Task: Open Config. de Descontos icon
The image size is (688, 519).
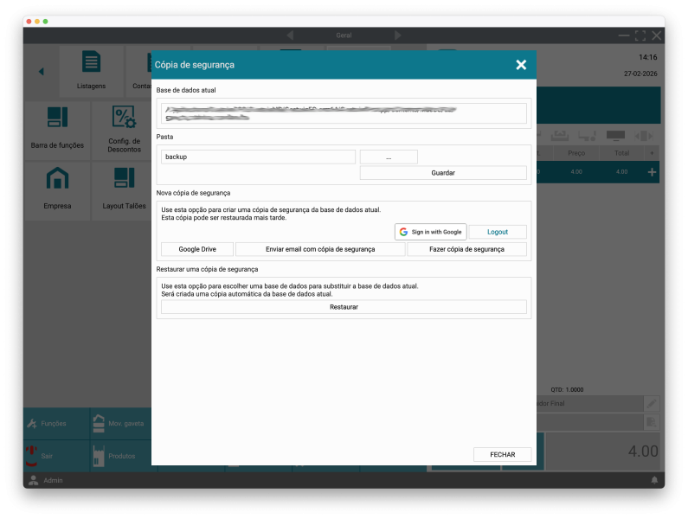Action: coord(124,118)
